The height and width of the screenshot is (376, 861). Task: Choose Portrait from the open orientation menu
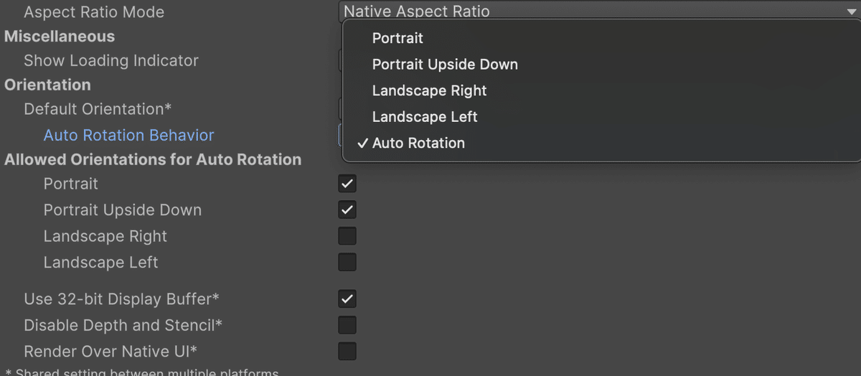click(x=397, y=38)
